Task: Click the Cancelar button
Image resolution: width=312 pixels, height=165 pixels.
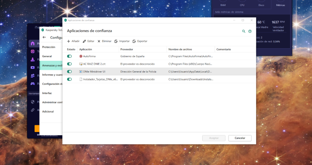Action: pyautogui.click(x=240, y=138)
